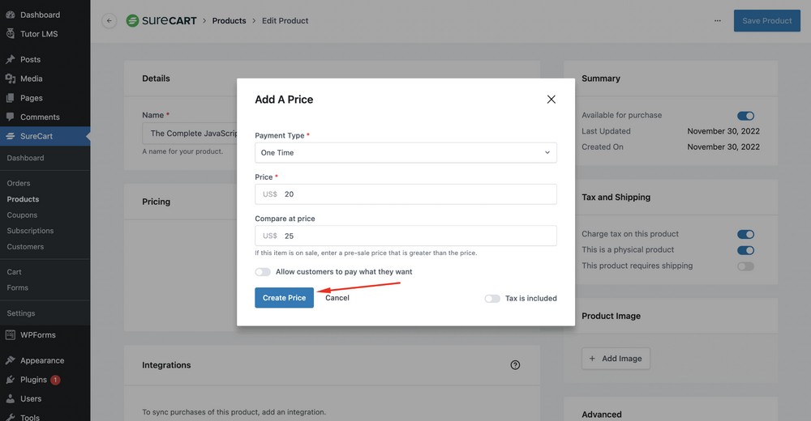The height and width of the screenshot is (421, 811).
Task: Click Cancel in Add A Price dialog
Action: click(337, 298)
